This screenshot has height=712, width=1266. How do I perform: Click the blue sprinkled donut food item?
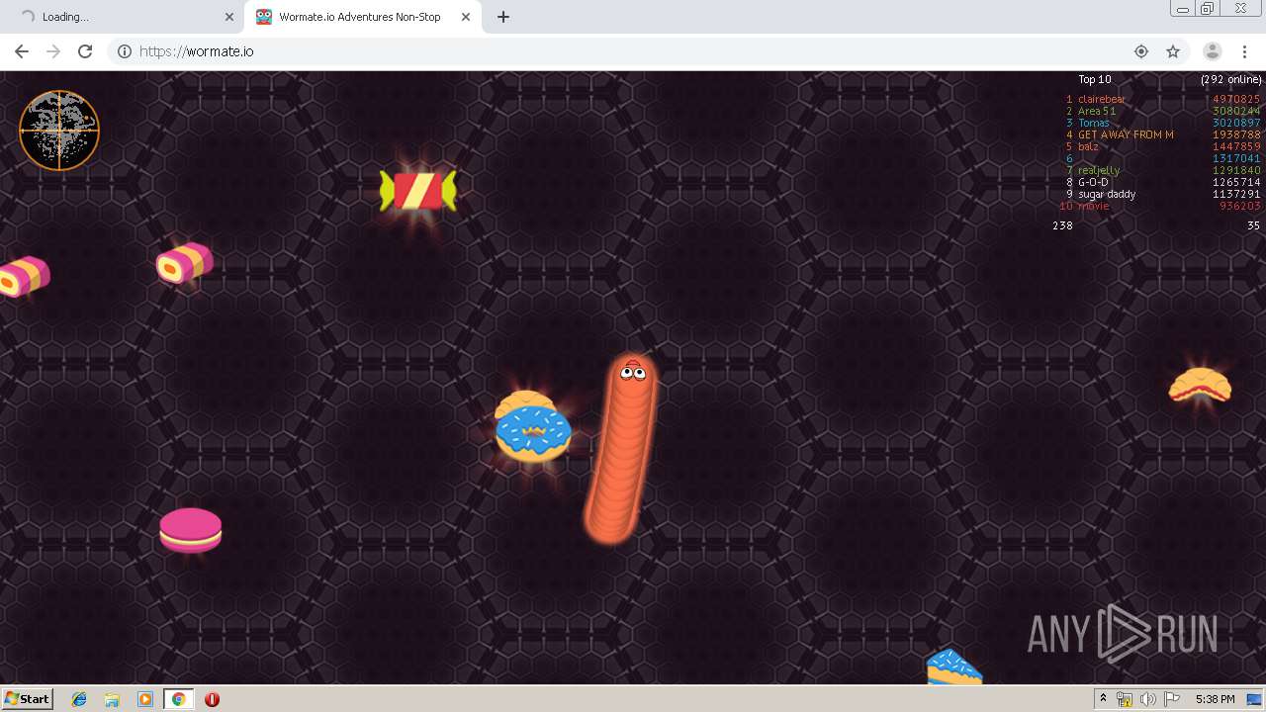(533, 432)
